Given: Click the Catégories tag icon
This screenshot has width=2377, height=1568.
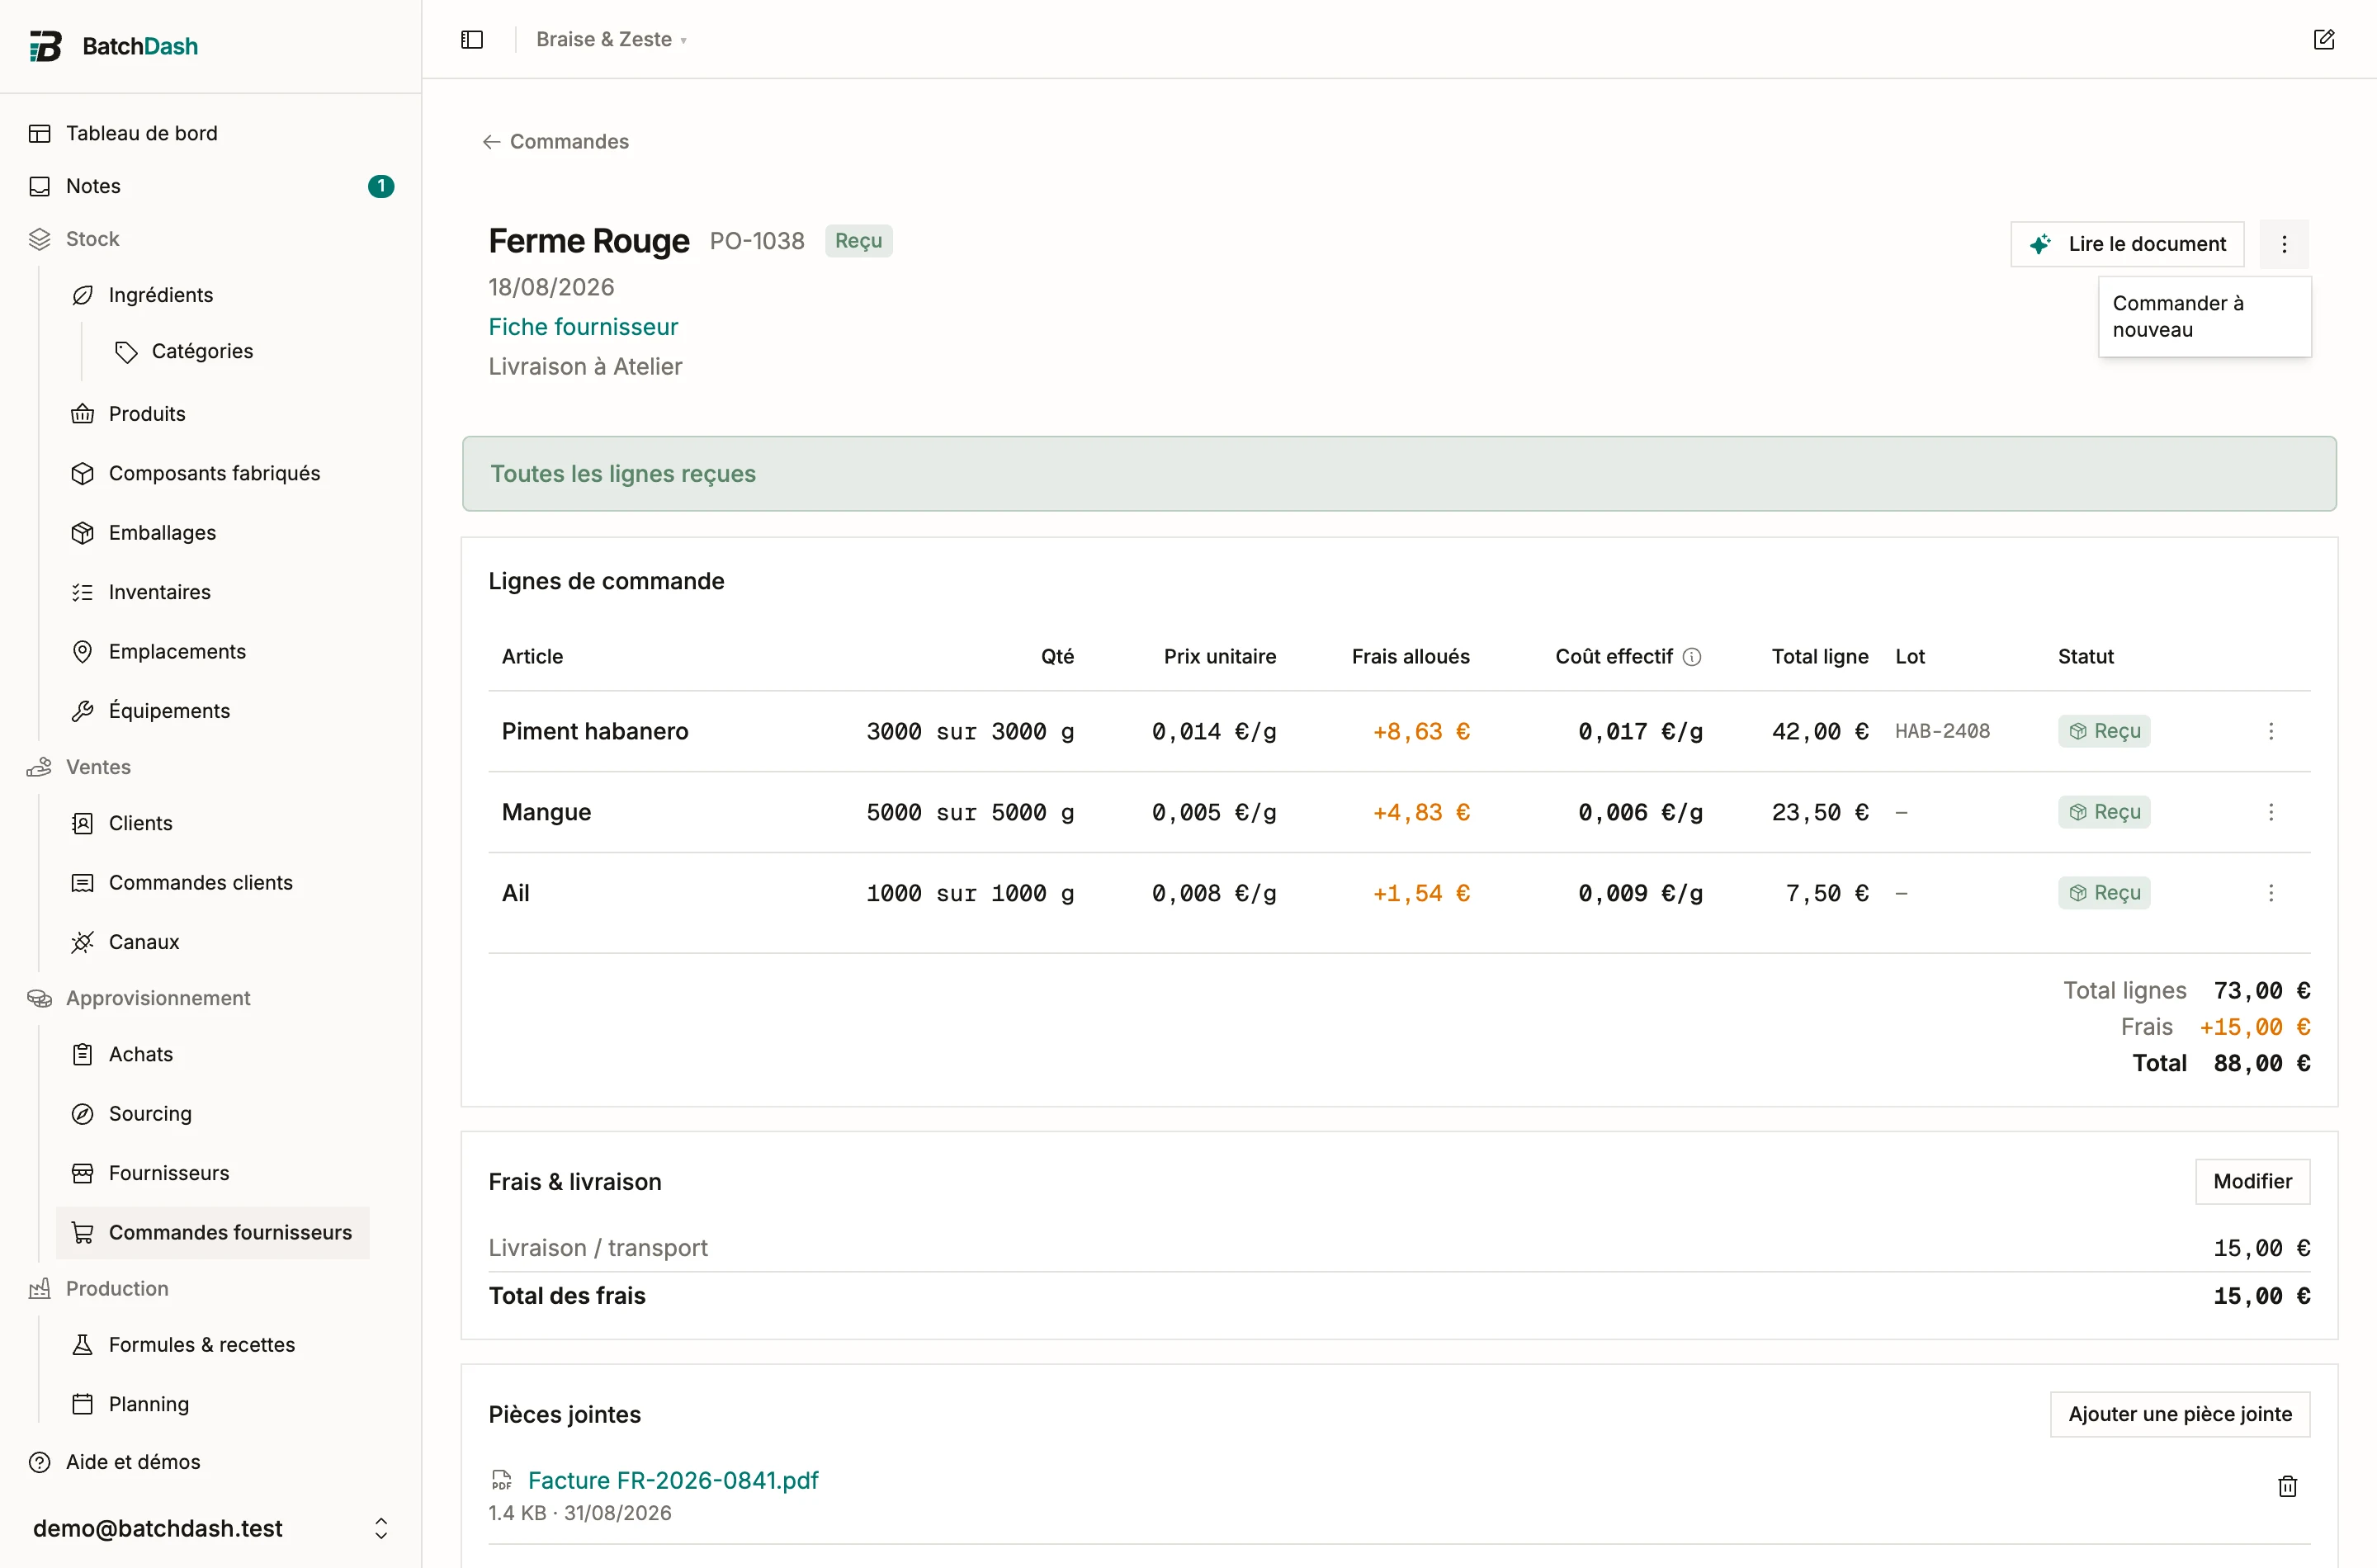Looking at the screenshot, I should tap(126, 351).
